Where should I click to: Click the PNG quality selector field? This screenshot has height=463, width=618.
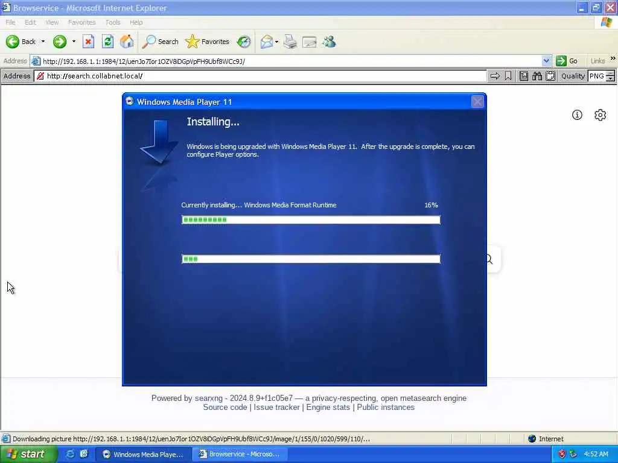click(x=597, y=76)
